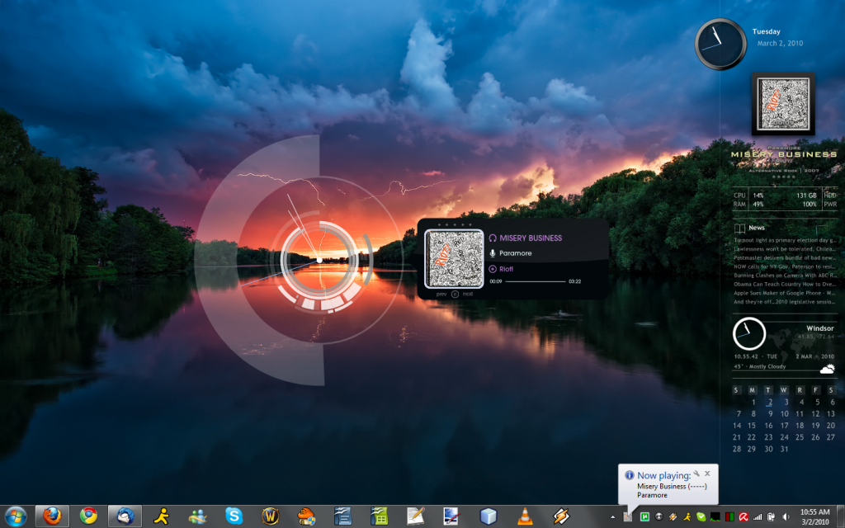Open the 'NOW calls for NY Gov. Paterson' headline

[x=786, y=266]
